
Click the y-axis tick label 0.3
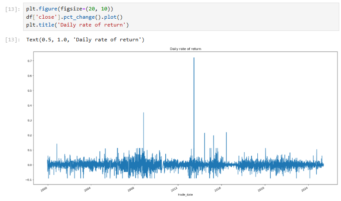pos(30,121)
